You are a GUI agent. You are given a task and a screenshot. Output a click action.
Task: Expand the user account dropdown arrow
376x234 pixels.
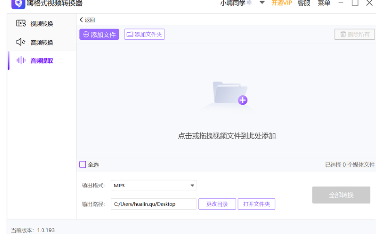[262, 3]
